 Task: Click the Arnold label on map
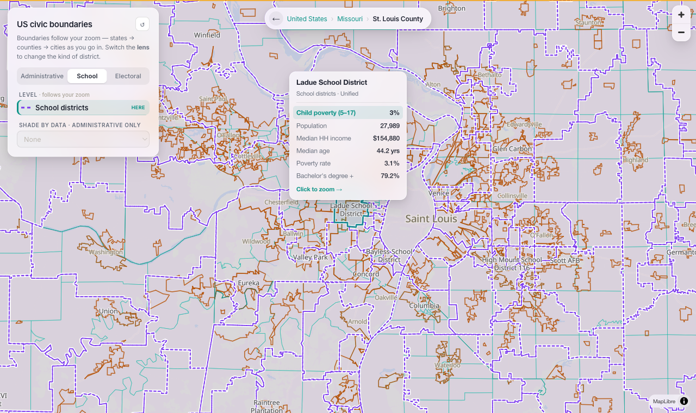click(x=357, y=321)
